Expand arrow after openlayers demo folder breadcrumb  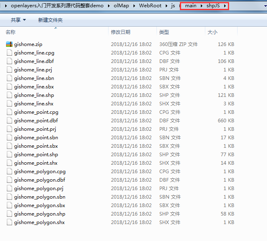[x=109, y=6]
